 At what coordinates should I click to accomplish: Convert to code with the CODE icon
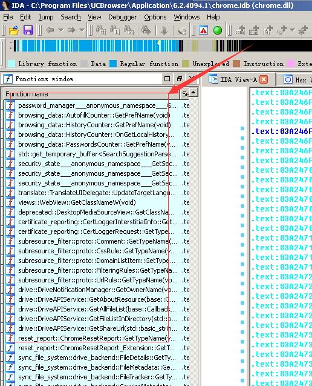(240, 30)
